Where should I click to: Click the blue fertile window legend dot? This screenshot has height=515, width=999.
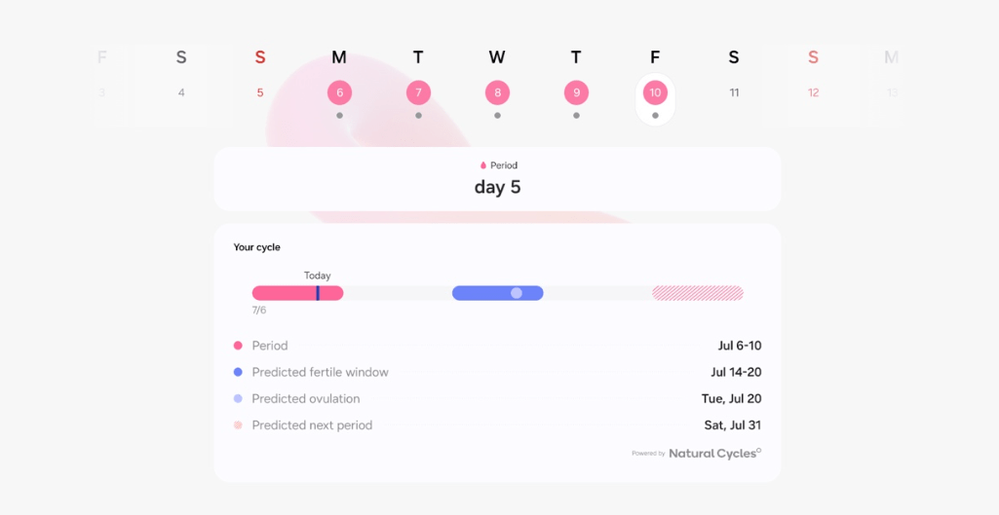[x=238, y=373]
